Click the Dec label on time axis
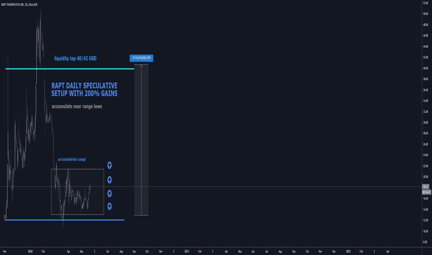Screen dimensions: 432x255 point(334,251)
